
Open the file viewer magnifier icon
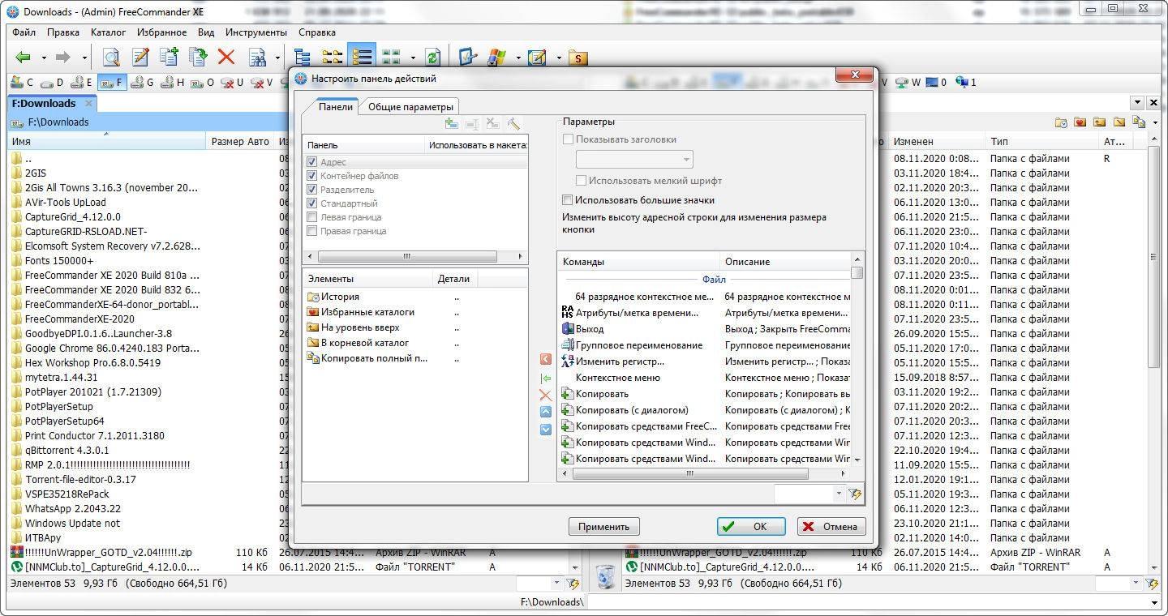point(110,57)
